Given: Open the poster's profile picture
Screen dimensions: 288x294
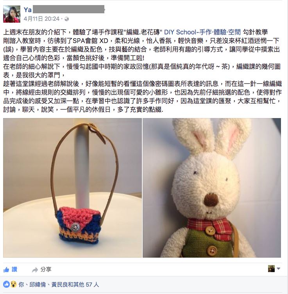Looking at the screenshot, I should pyautogui.click(x=12, y=14).
